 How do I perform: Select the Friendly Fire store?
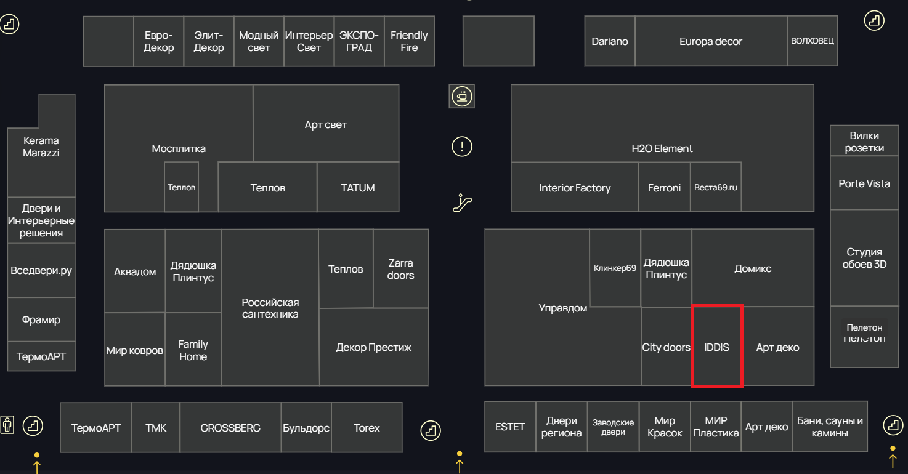click(409, 41)
